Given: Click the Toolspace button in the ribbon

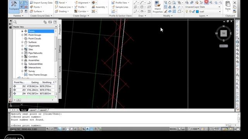Looking at the screenshot, I should (x=14, y=7).
